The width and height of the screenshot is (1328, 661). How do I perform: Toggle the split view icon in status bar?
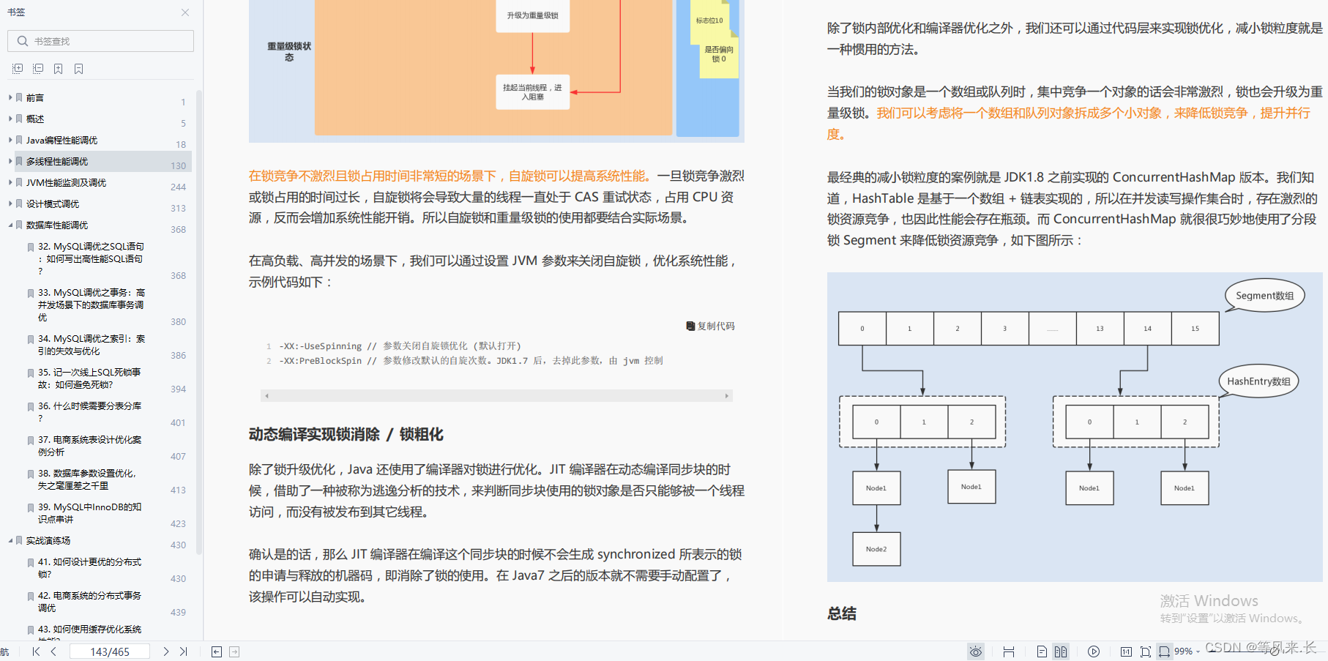pos(1009,651)
